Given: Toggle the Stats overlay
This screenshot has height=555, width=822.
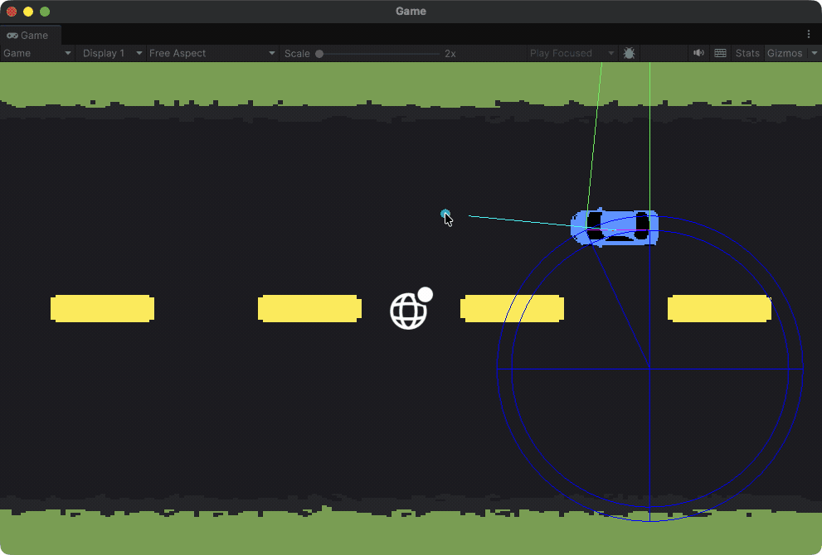Looking at the screenshot, I should [747, 53].
